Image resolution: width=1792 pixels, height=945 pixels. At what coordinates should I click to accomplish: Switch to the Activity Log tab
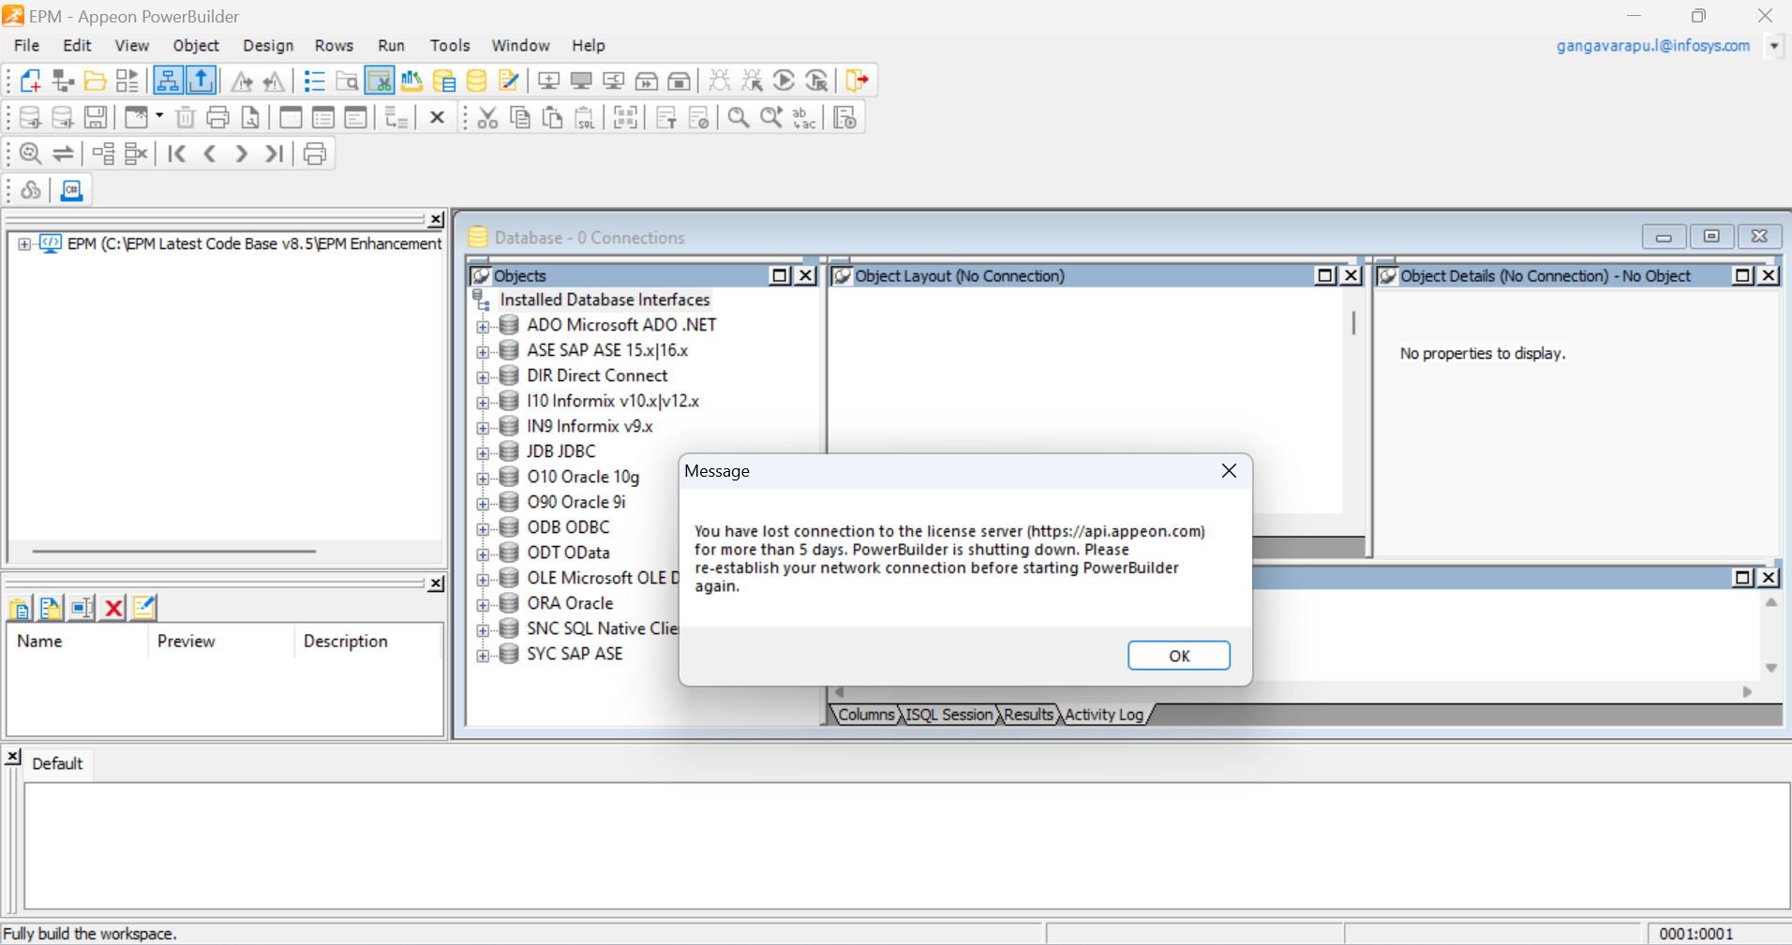[1103, 715]
